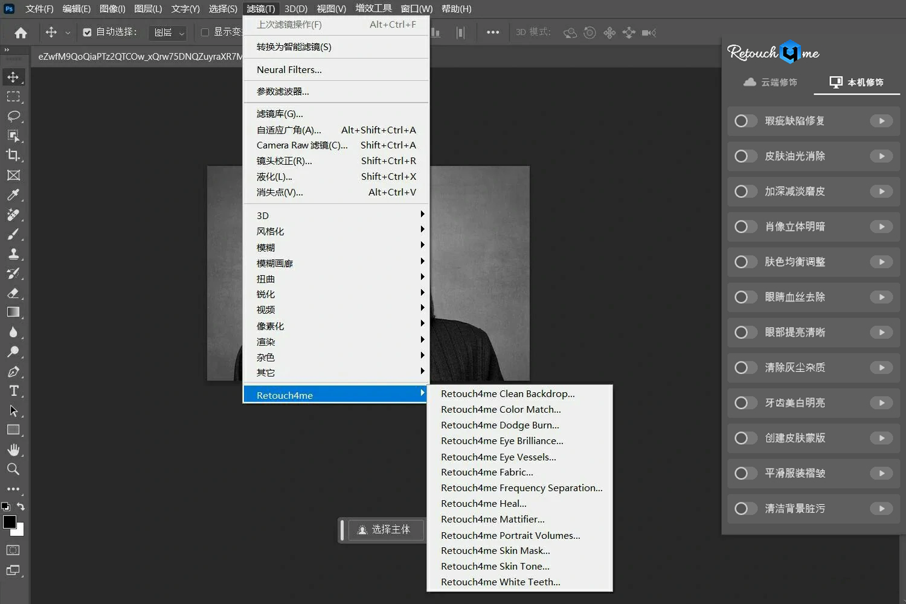Select the Move tool in toolbar
The height and width of the screenshot is (604, 906).
point(13,77)
